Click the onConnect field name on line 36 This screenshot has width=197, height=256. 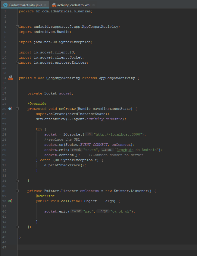tap(89, 191)
